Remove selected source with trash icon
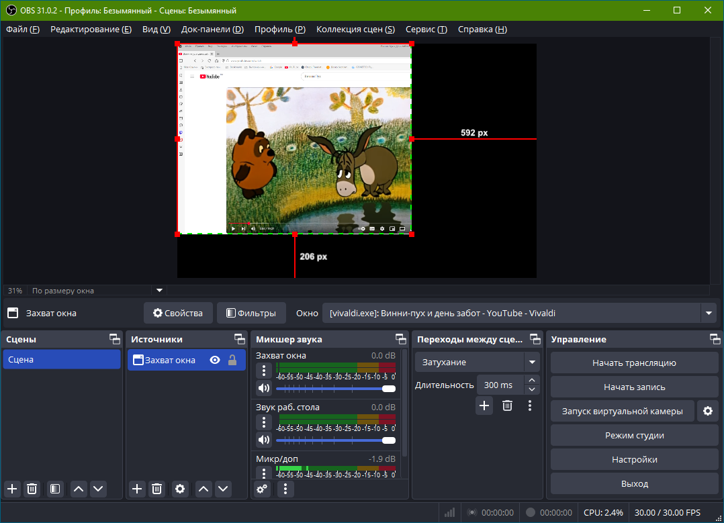 point(157,489)
